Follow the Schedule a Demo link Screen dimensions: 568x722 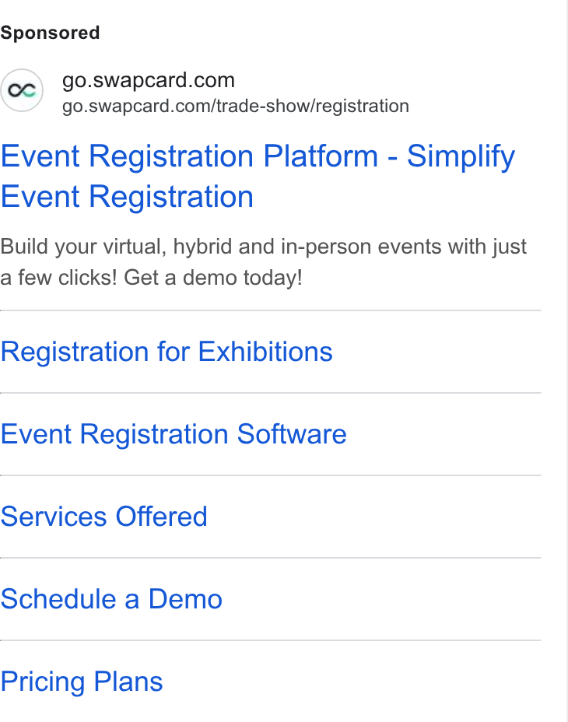[x=111, y=598]
